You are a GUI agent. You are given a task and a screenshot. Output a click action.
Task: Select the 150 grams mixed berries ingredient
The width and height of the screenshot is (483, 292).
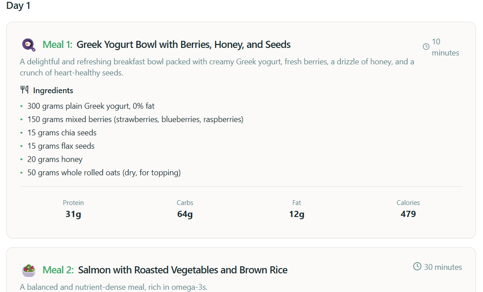(x=135, y=119)
